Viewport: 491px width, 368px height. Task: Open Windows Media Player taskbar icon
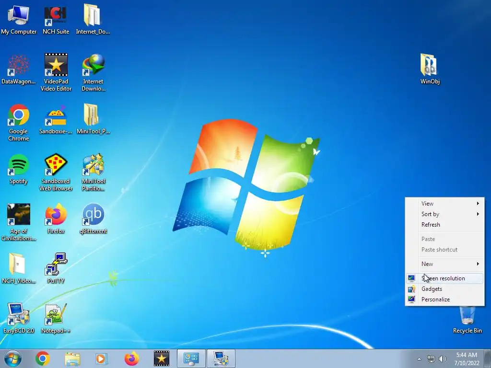pos(102,358)
